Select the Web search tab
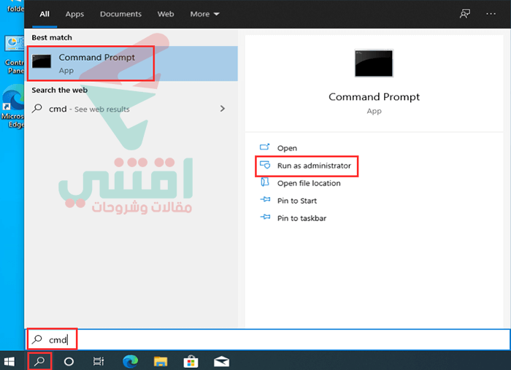Viewport: 511px width, 370px height. tap(166, 14)
